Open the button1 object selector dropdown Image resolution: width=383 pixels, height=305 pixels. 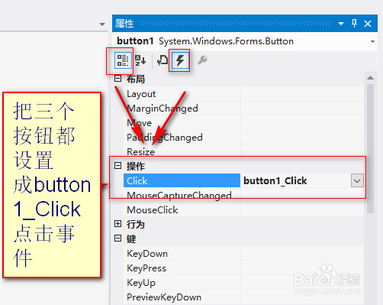(372, 41)
